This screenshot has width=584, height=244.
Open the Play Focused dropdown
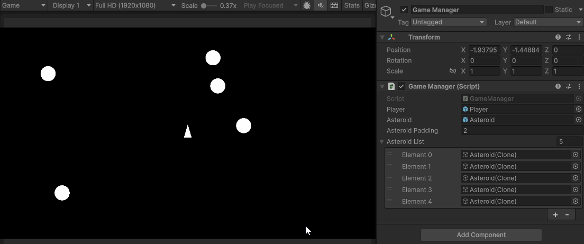click(x=271, y=5)
